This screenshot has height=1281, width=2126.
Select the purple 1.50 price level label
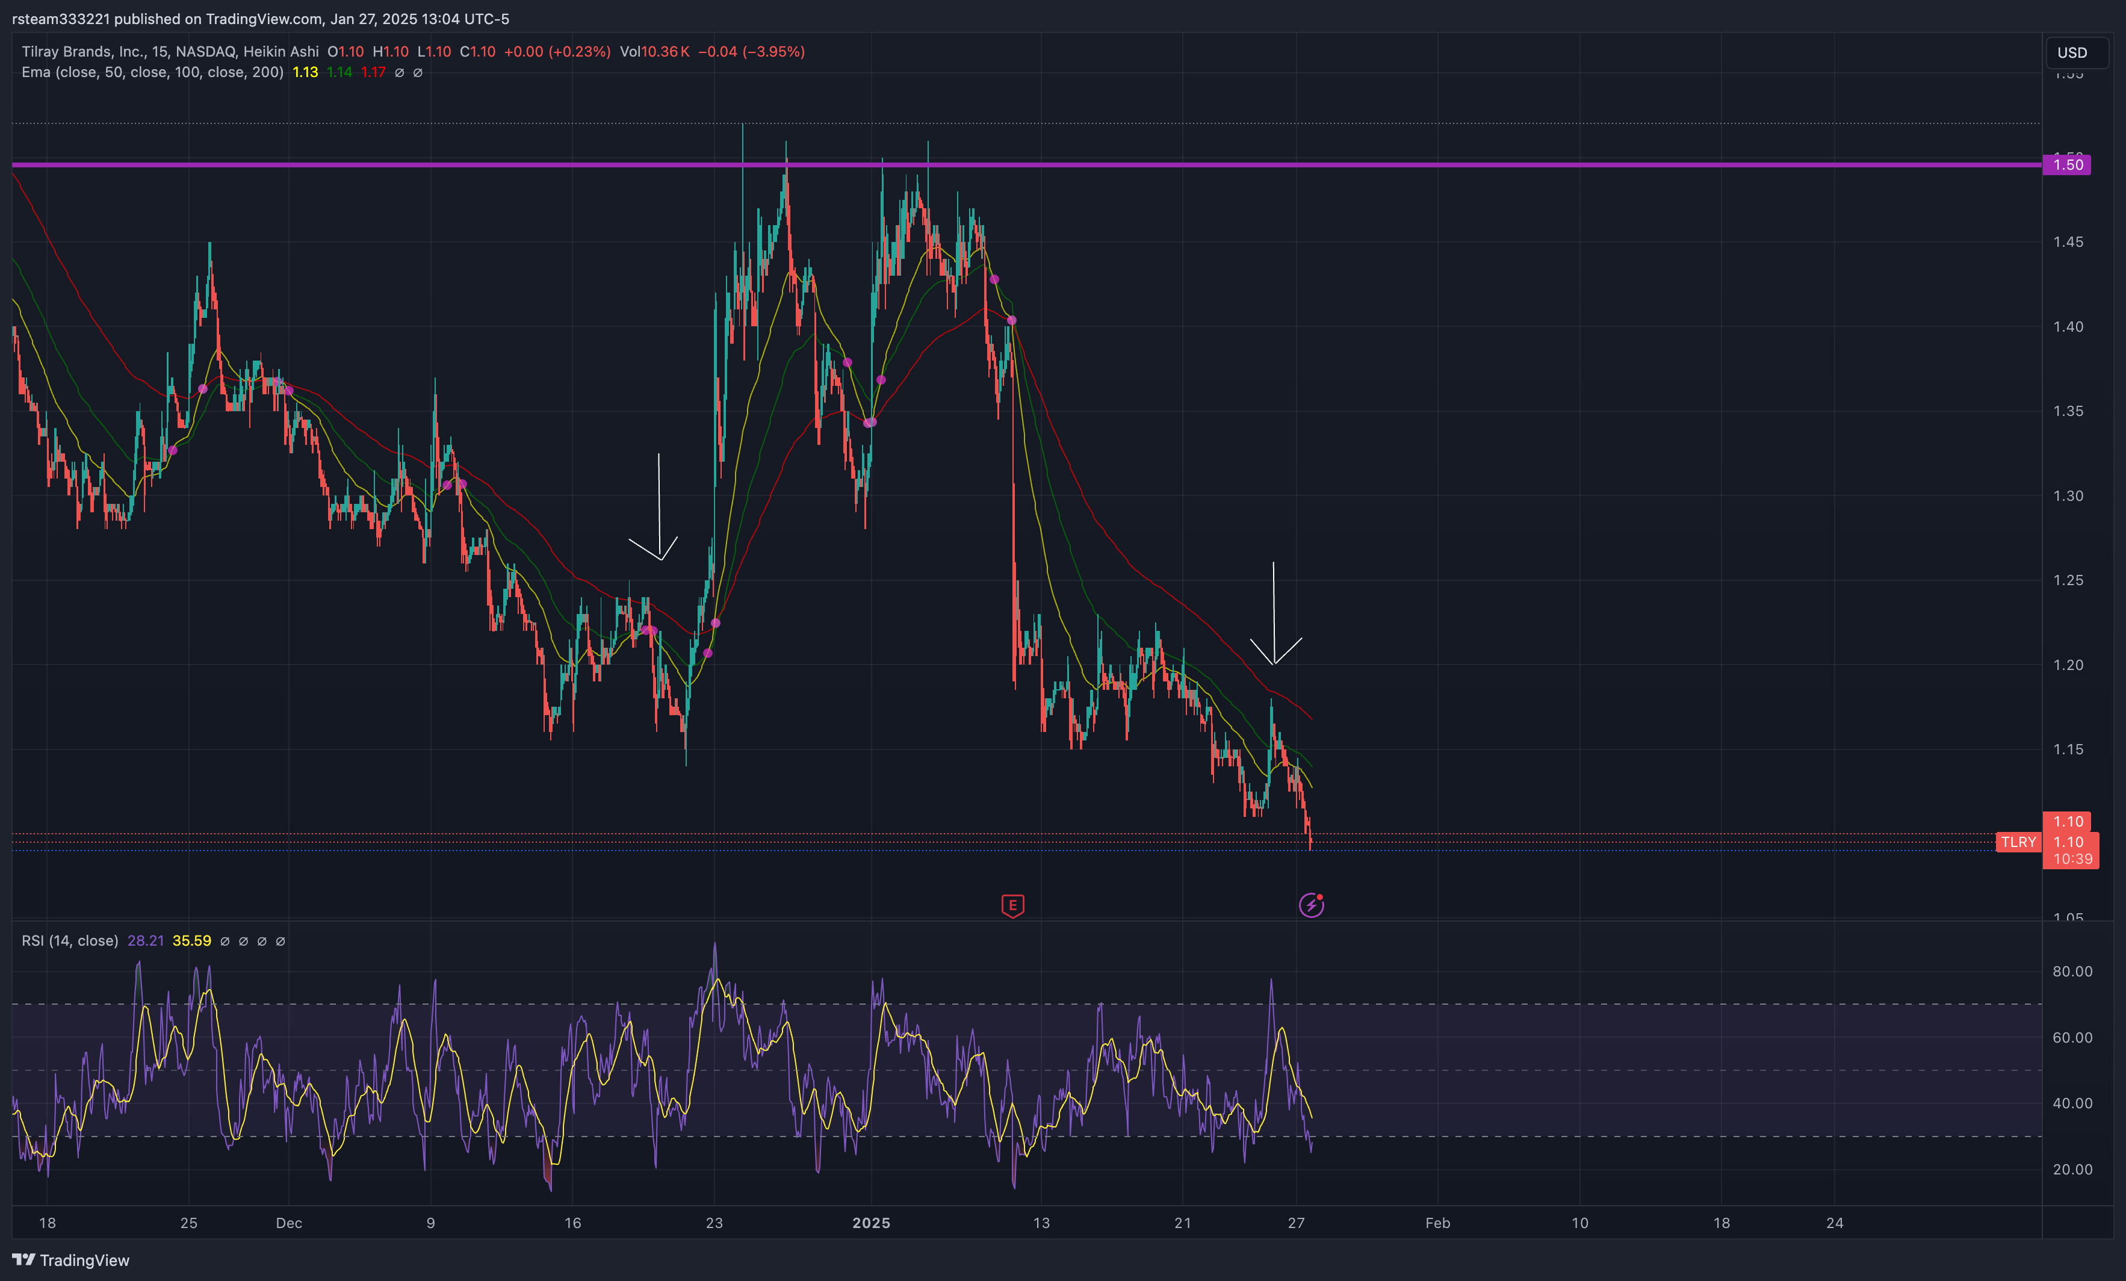(x=2066, y=165)
